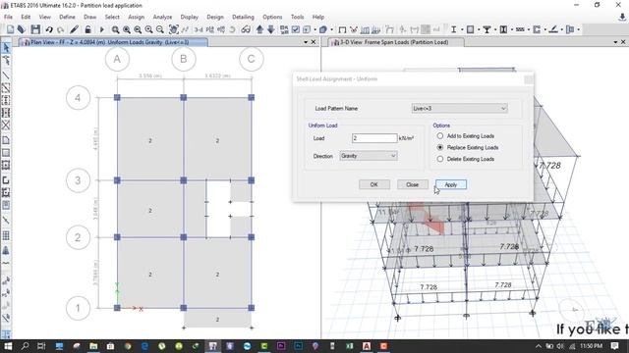
Task: Click the Restore Full View zoom icon
Action: (x=127, y=29)
